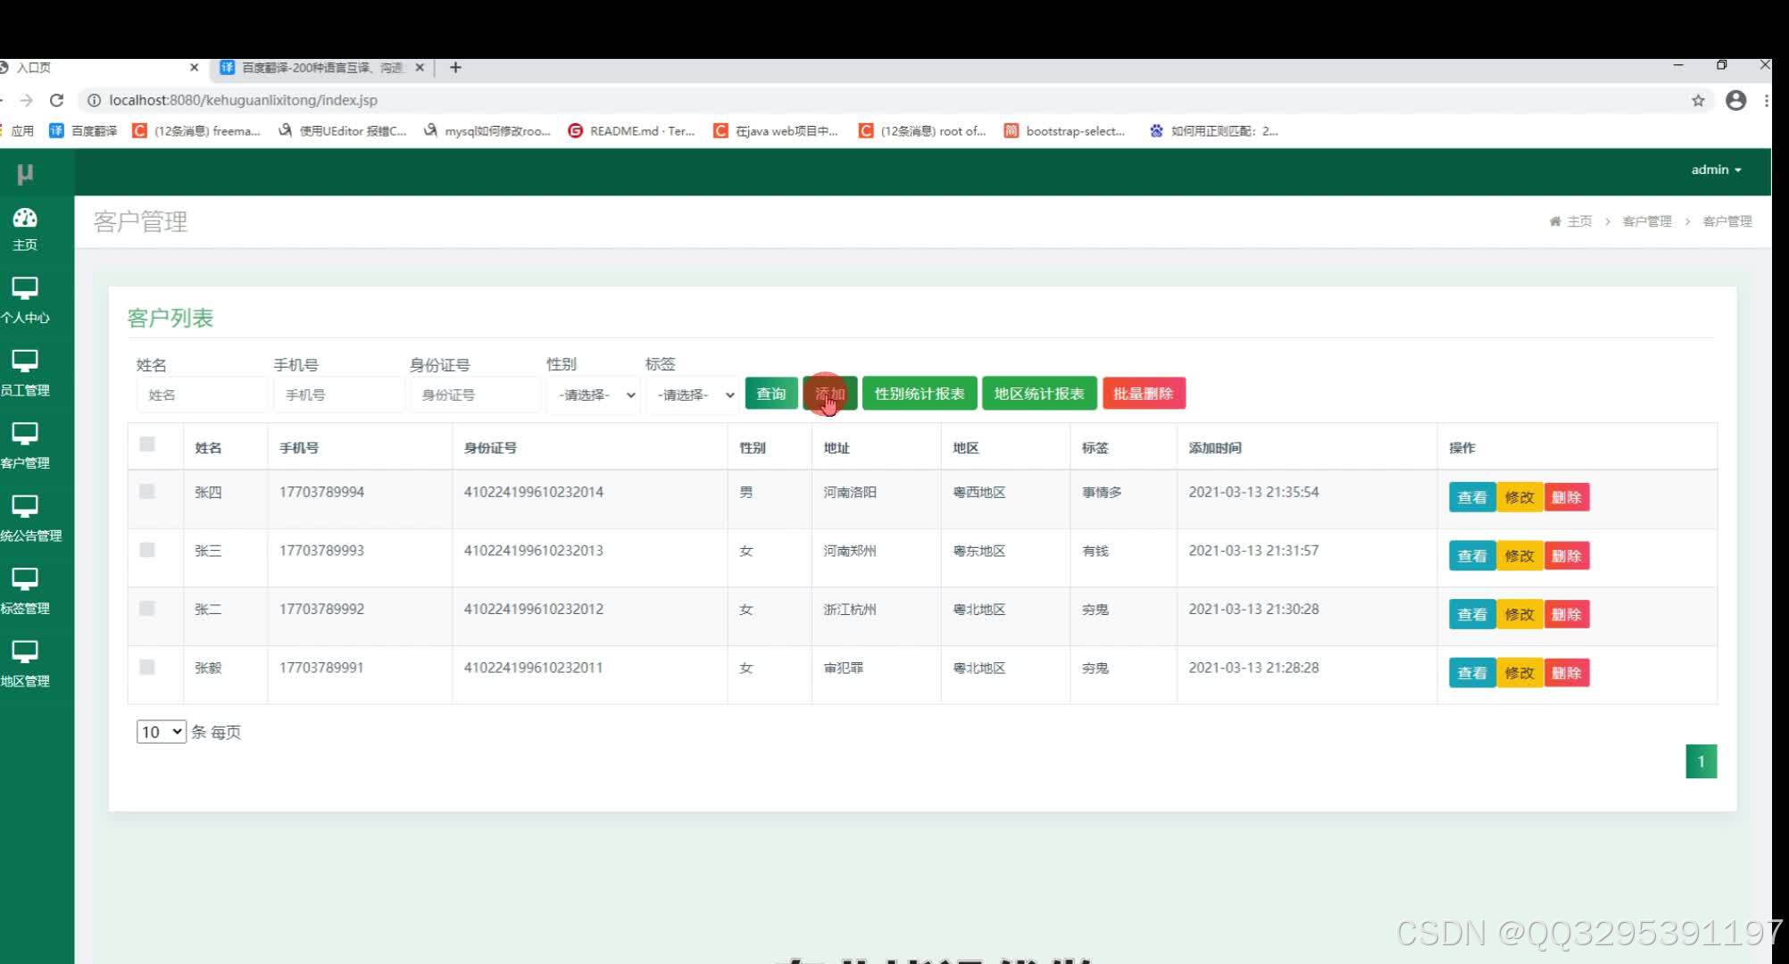The height and width of the screenshot is (964, 1789).
Task: Click the 查询 search button
Action: click(x=771, y=394)
